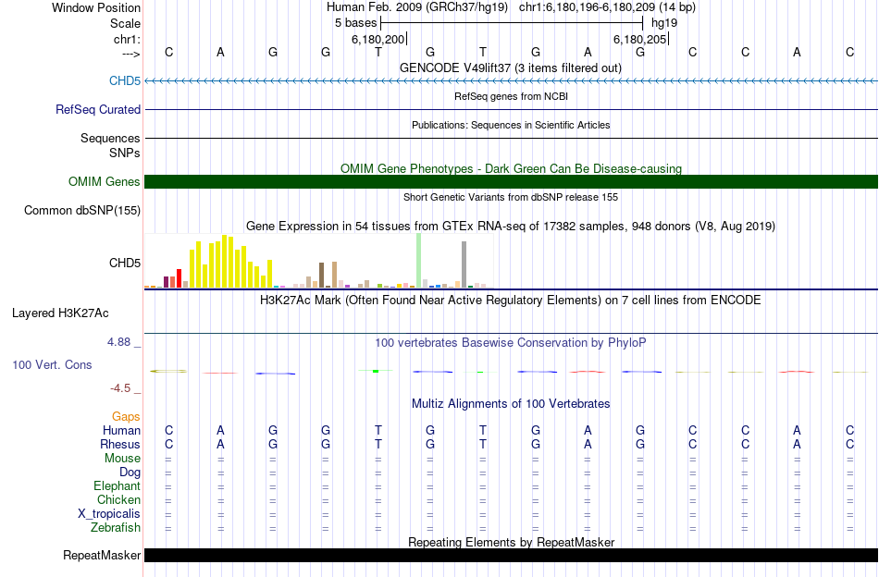Click the GENCODE V49lift37 track title
879x577 pixels.
pos(511,68)
